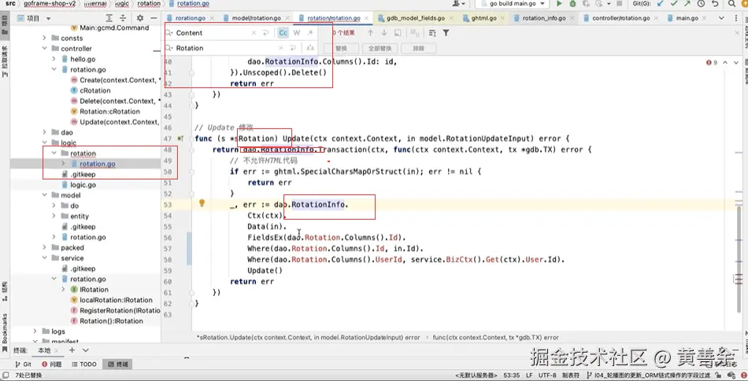Open the Git tool window tab
This screenshot has height=381, width=748.
pos(22,364)
